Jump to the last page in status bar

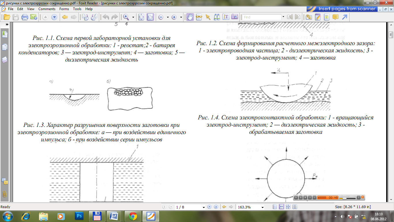pyautogui.click(x=215, y=207)
